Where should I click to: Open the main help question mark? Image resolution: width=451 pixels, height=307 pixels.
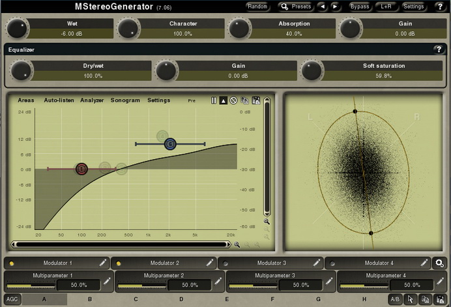[x=440, y=7]
